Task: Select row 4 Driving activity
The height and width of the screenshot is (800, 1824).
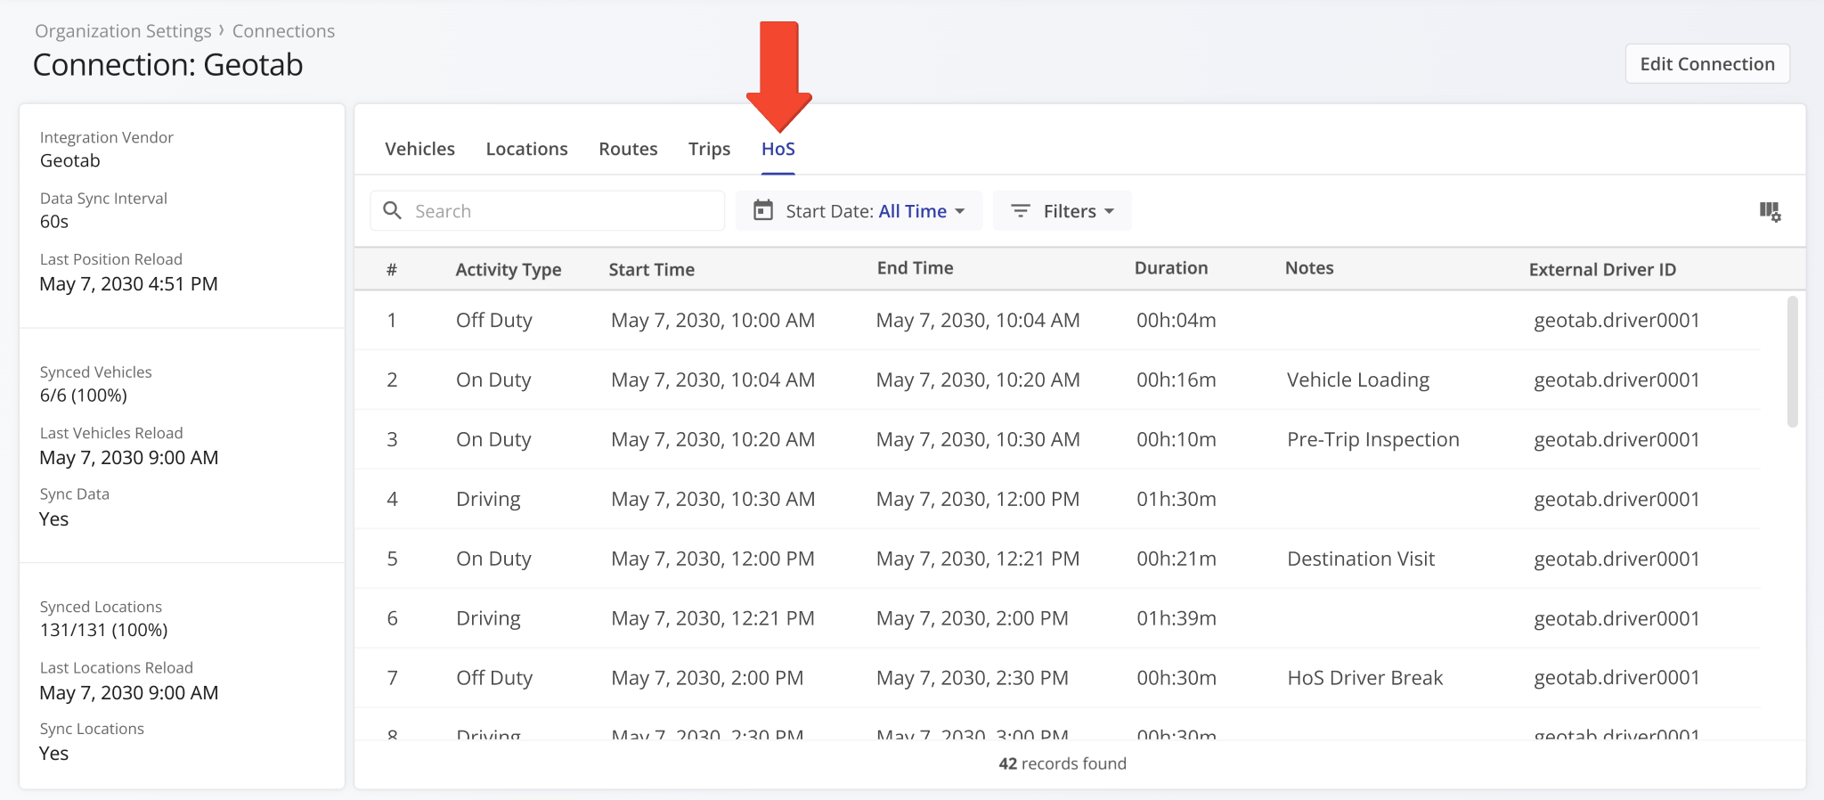Action: [488, 499]
